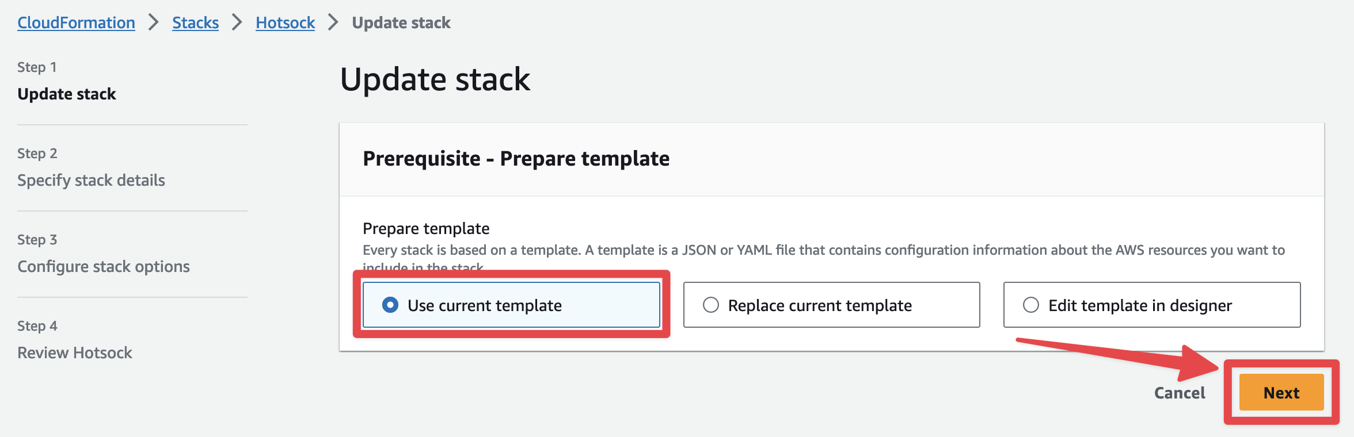Choose the Replace current template radio option
The image size is (1354, 437).
(x=711, y=305)
